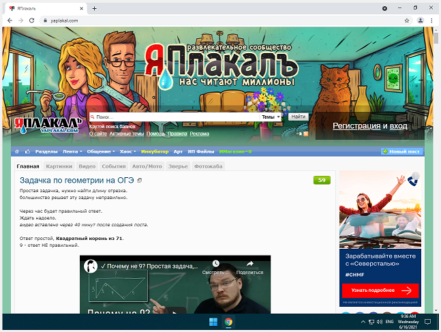Image resolution: width=441 pixels, height=332 pixels.
Task: Open Крутой поиск баянов link
Action: 112,127
